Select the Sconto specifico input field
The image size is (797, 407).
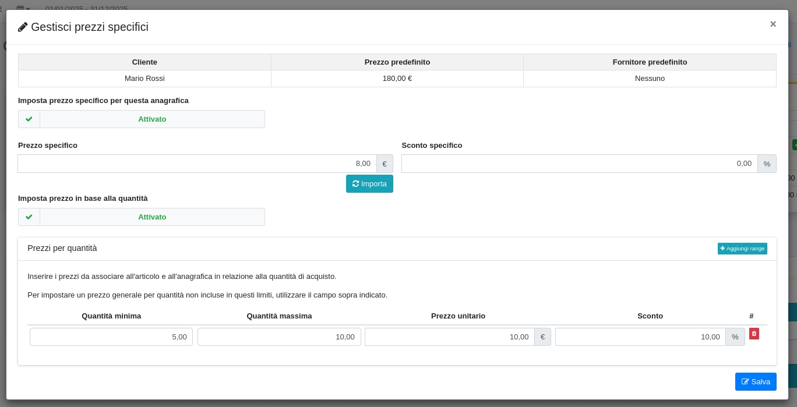(x=579, y=164)
